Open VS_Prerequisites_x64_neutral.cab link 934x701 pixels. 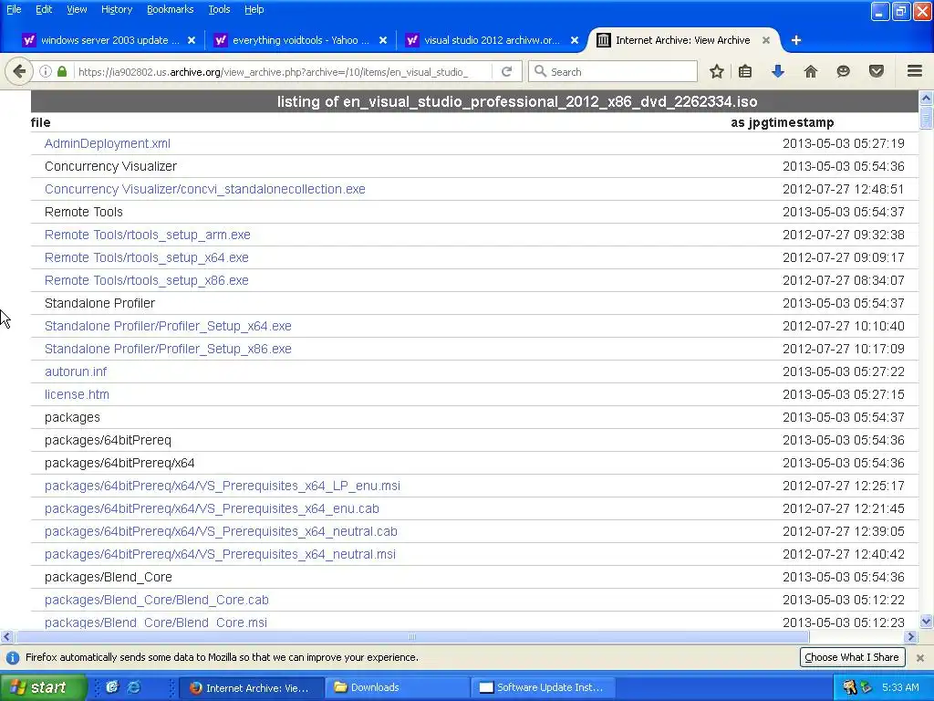221,531
